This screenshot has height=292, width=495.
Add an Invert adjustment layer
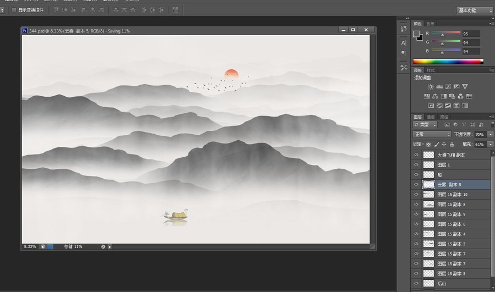pos(431,106)
